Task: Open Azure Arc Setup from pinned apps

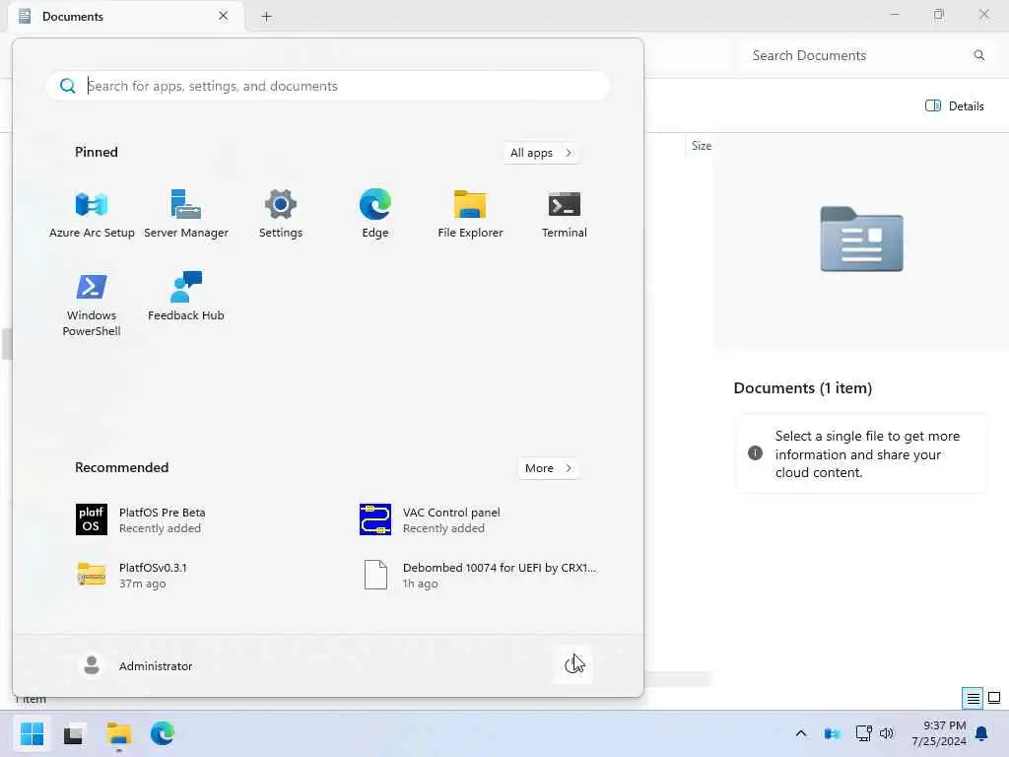Action: click(x=92, y=214)
